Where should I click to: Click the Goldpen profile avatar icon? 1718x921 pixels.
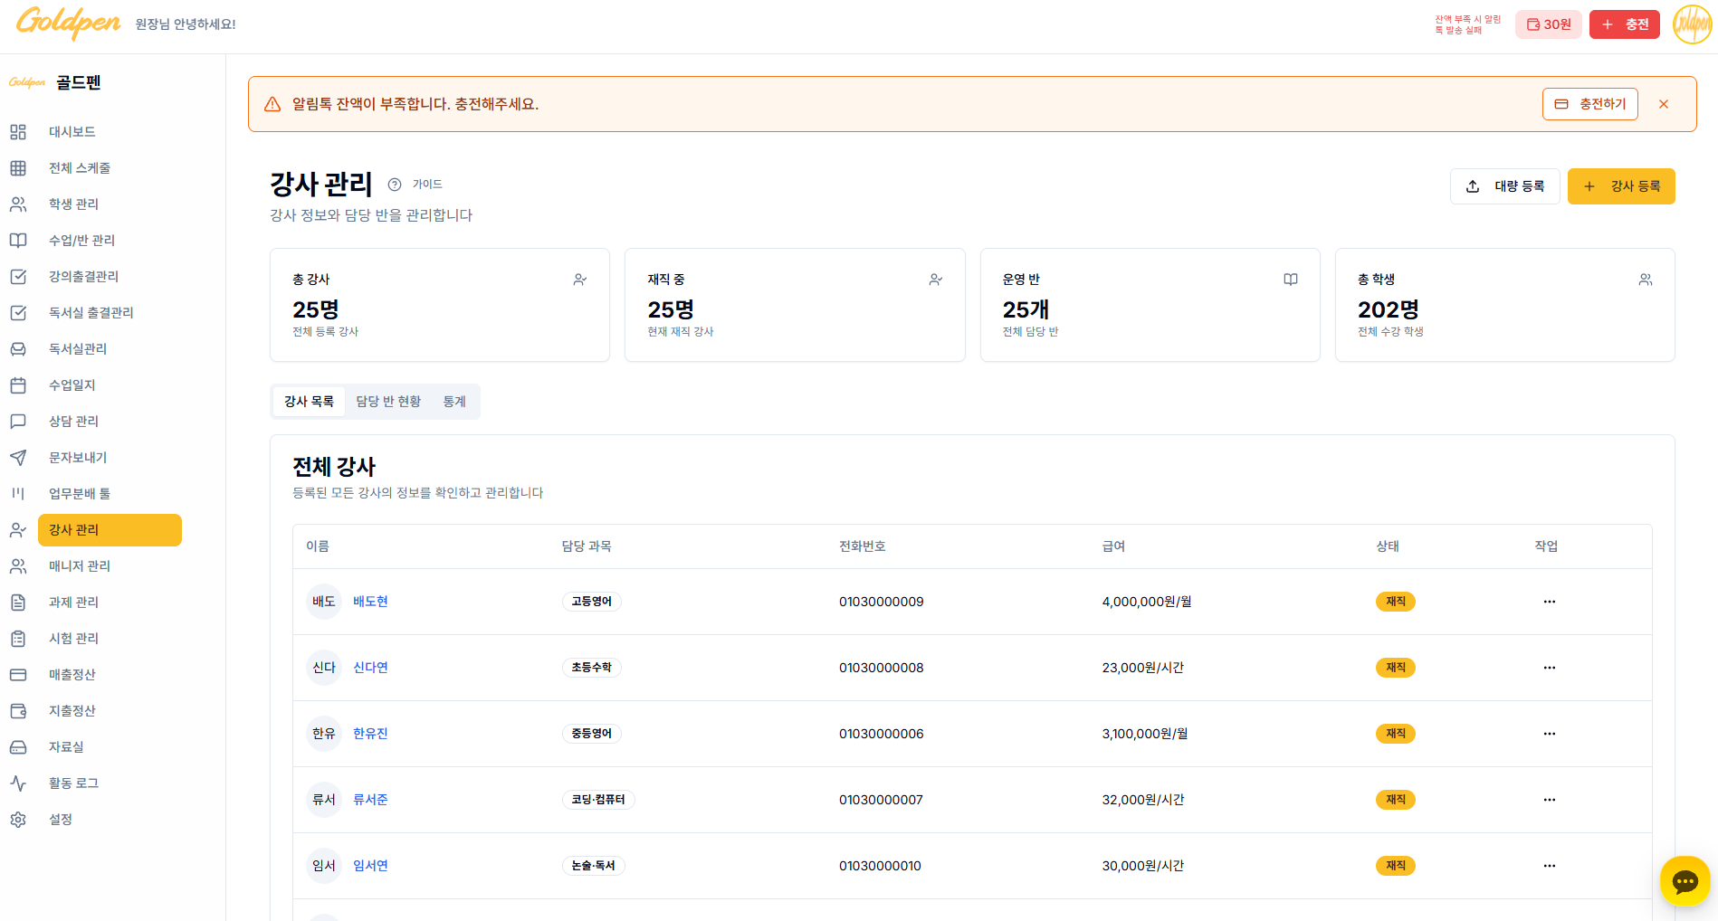click(x=1691, y=24)
